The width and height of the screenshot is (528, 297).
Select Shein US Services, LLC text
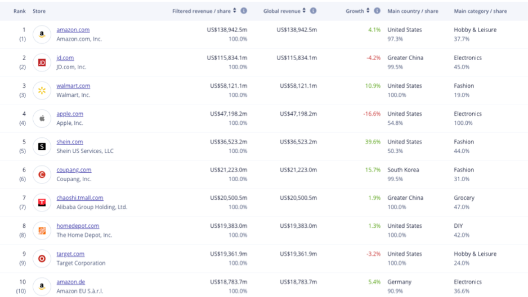(85, 151)
